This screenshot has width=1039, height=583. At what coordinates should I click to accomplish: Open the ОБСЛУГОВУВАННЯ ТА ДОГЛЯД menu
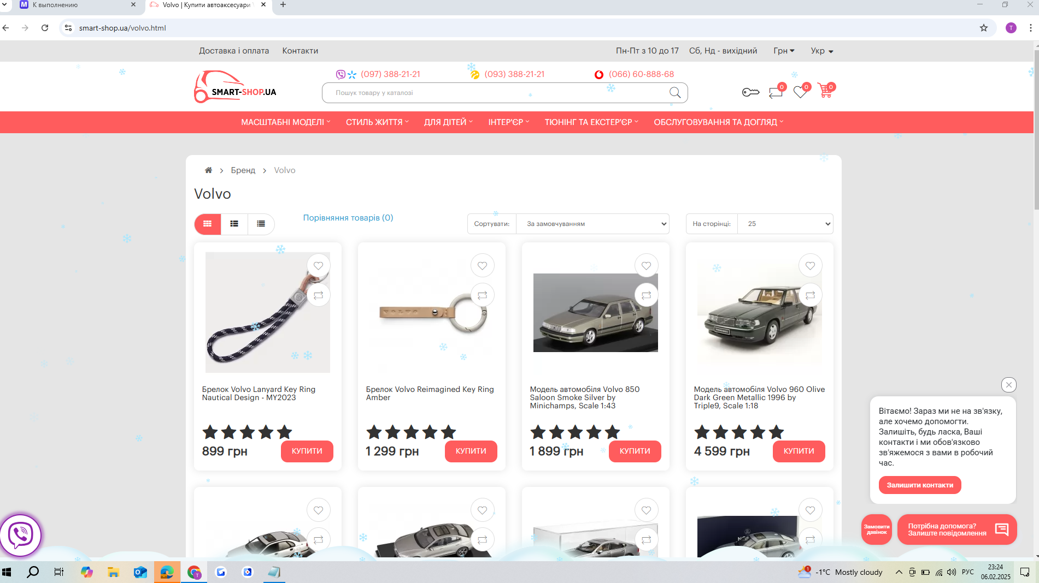719,122
